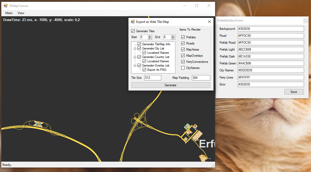Click the Tile Size input field
The height and width of the screenshot is (172, 311).
[152, 78]
